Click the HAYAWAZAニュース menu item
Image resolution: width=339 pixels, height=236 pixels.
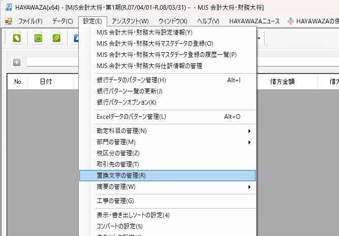(254, 21)
